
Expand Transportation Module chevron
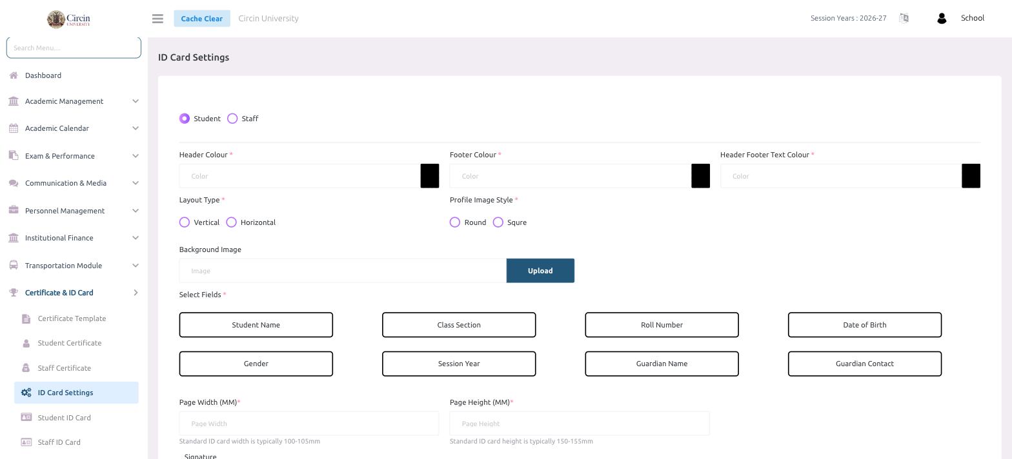pyautogui.click(x=136, y=266)
